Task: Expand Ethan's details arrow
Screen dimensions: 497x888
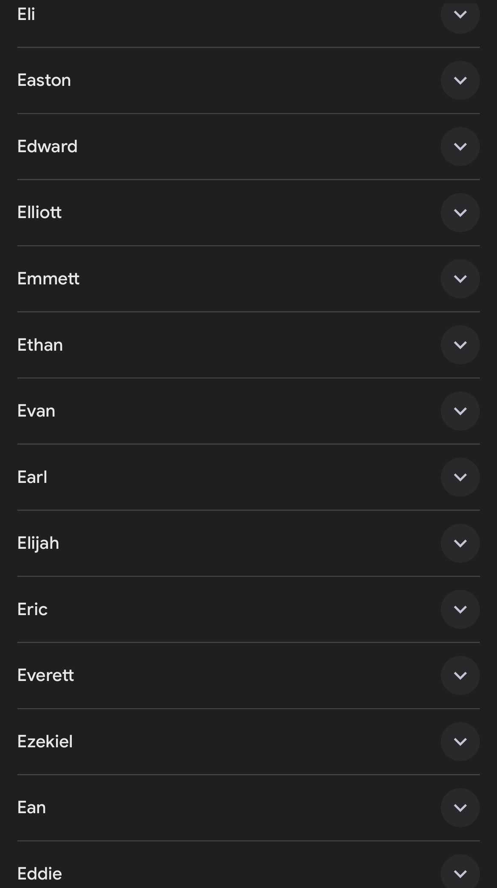Action: pyautogui.click(x=460, y=345)
